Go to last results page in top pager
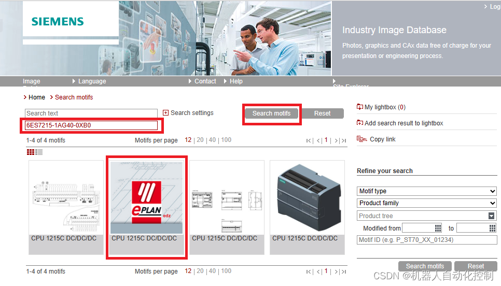Screen dimensions: 501x286 [x=343, y=140]
